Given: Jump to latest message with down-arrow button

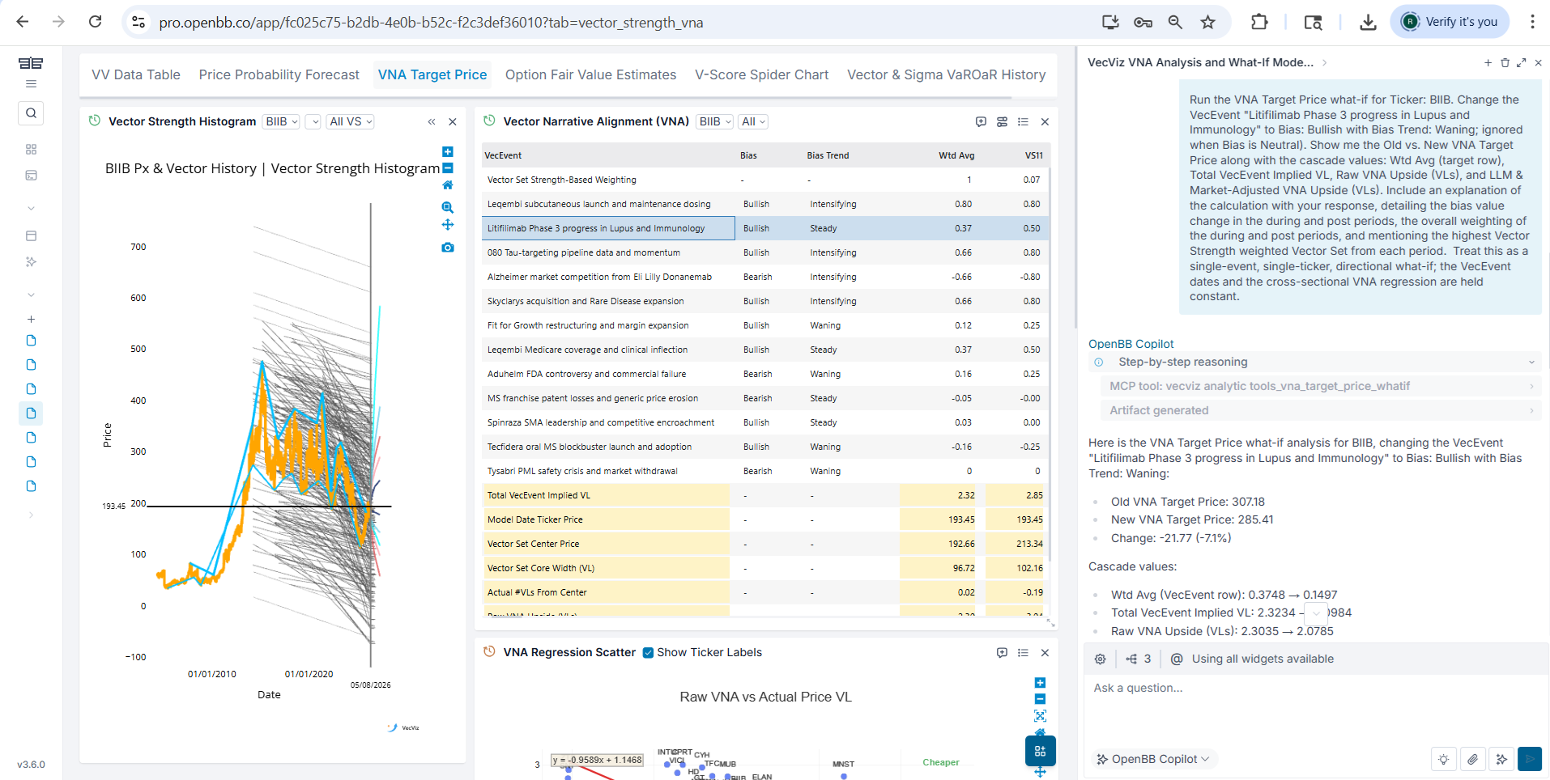Looking at the screenshot, I should 1317,614.
